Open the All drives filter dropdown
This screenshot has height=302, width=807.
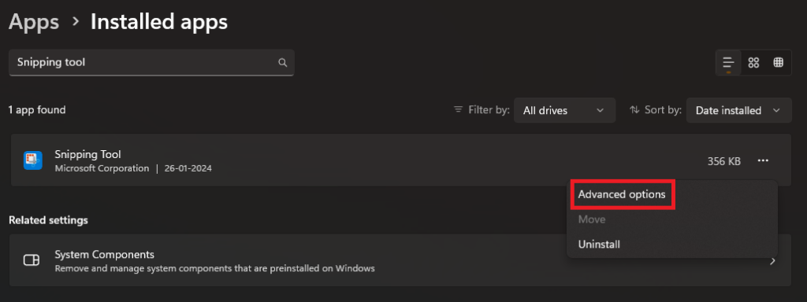(564, 110)
